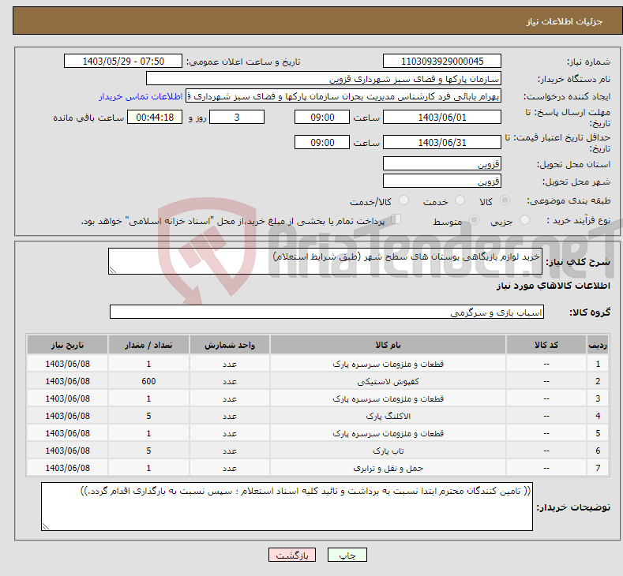Click the quantity 600 cell
This screenshot has height=576, width=623.
(x=148, y=381)
